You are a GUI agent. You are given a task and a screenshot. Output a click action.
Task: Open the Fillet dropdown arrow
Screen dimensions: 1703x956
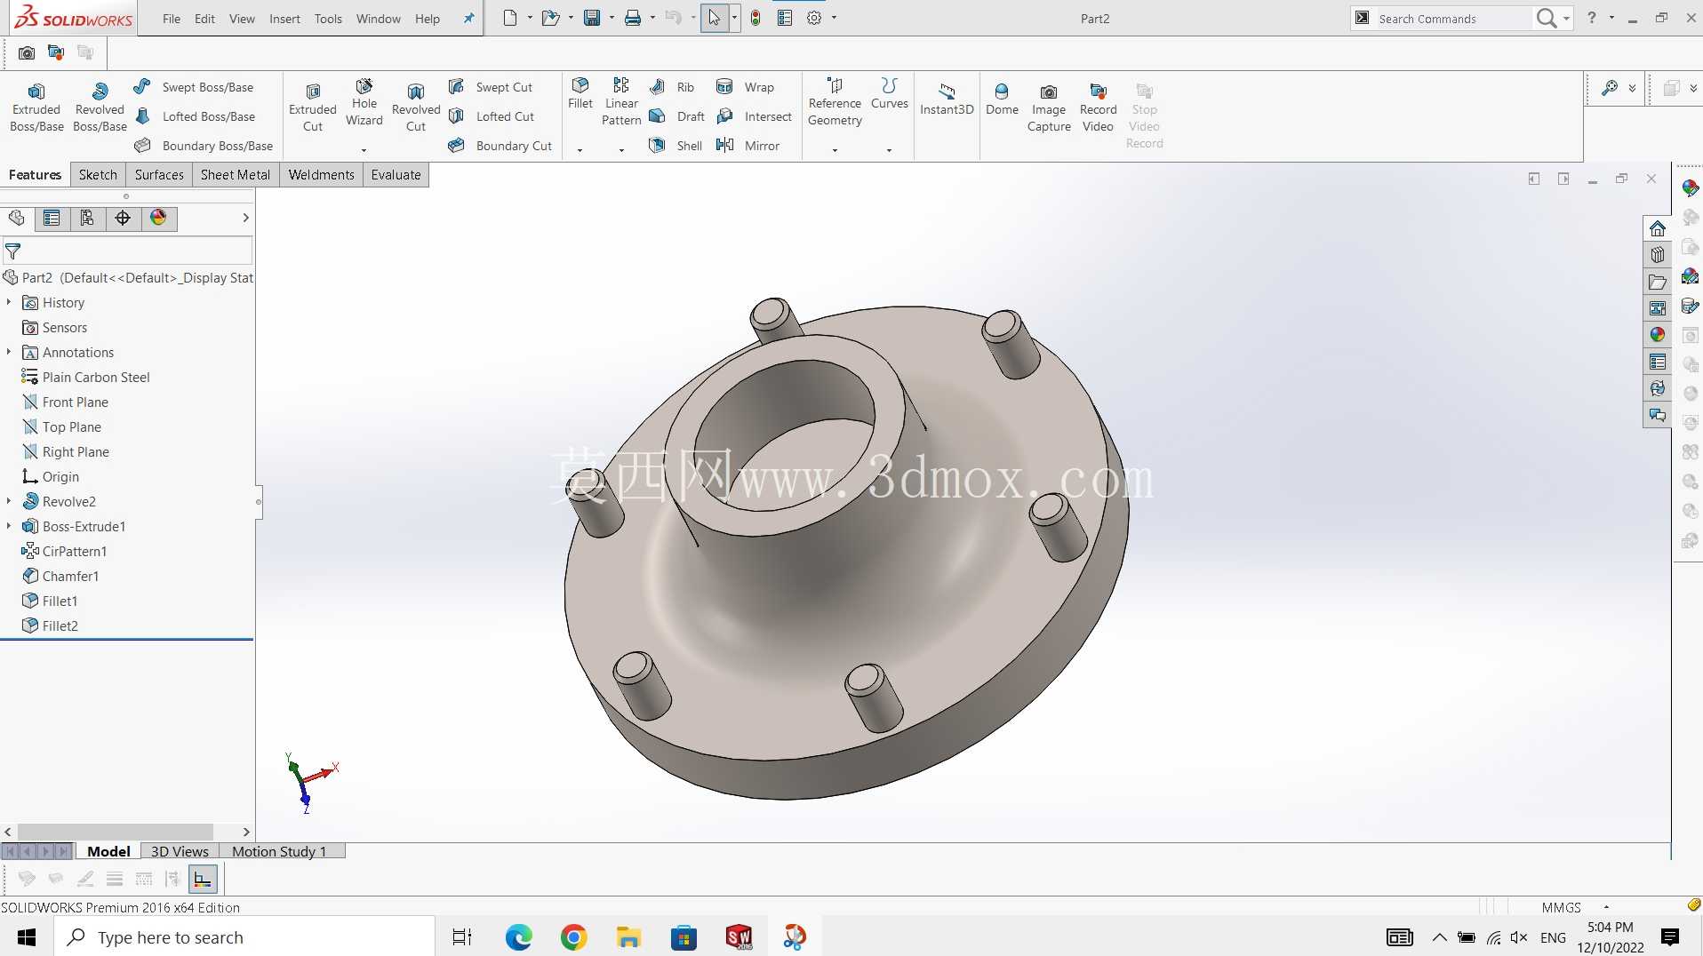pyautogui.click(x=580, y=150)
